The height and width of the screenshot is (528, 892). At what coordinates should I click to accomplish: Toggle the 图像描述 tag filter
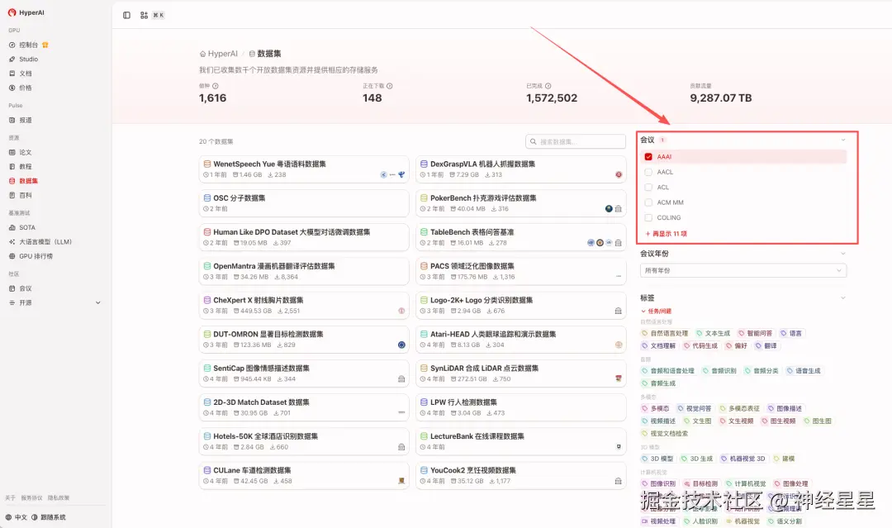[785, 408]
